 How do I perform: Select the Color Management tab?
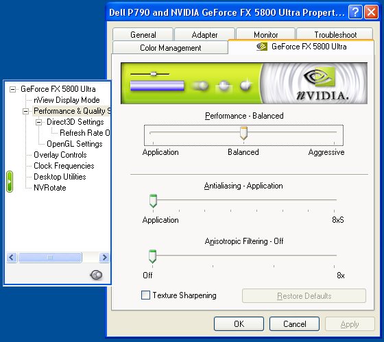pyautogui.click(x=171, y=47)
